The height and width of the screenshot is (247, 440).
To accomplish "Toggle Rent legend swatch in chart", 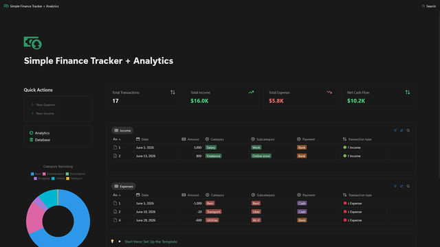I will pyautogui.click(x=32, y=174).
